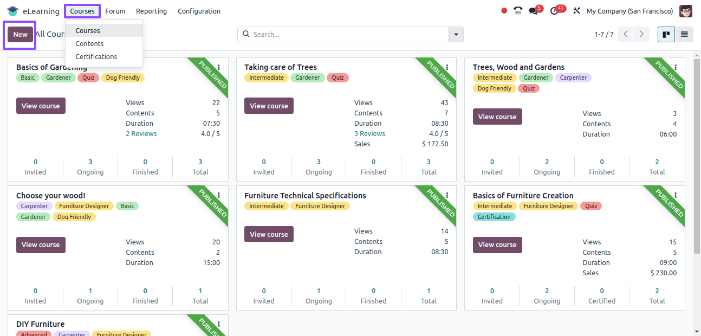Image resolution: width=701 pixels, height=336 pixels.
Task: Open Ongoing attendees of Basics of Gardening
Action: point(90,167)
